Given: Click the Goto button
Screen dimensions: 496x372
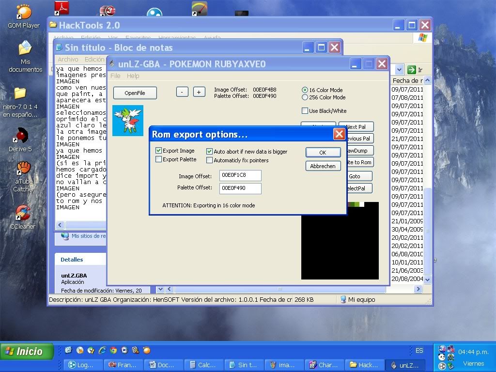Looking at the screenshot, I should click(360, 176).
